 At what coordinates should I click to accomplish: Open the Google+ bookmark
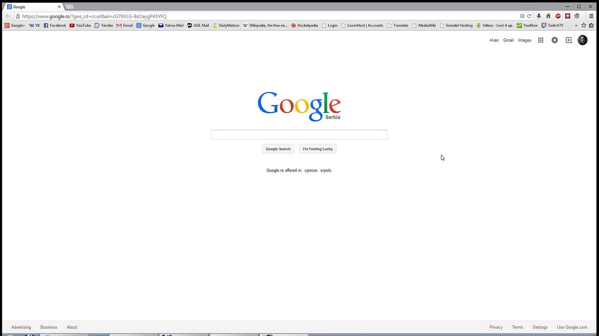tap(15, 25)
